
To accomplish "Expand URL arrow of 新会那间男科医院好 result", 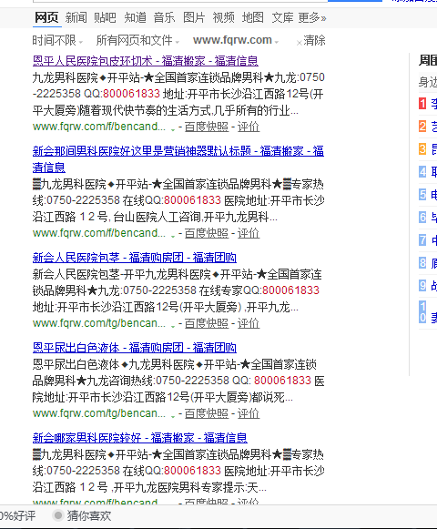I will click(x=173, y=236).
